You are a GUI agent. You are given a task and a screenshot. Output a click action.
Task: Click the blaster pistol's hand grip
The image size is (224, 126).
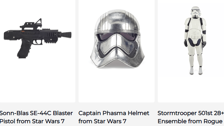coord(24,49)
